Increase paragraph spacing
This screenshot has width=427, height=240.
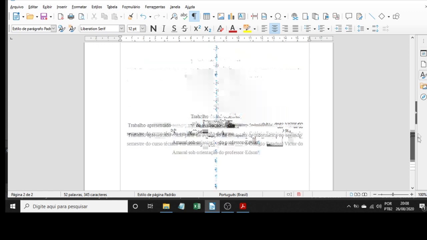click(375, 29)
